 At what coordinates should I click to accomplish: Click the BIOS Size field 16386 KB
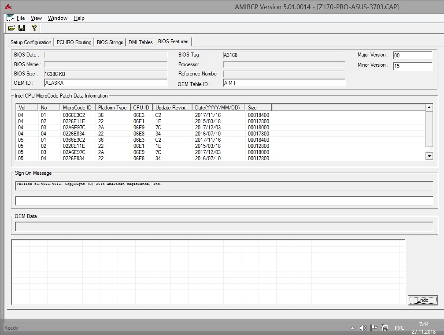pyautogui.click(x=106, y=74)
